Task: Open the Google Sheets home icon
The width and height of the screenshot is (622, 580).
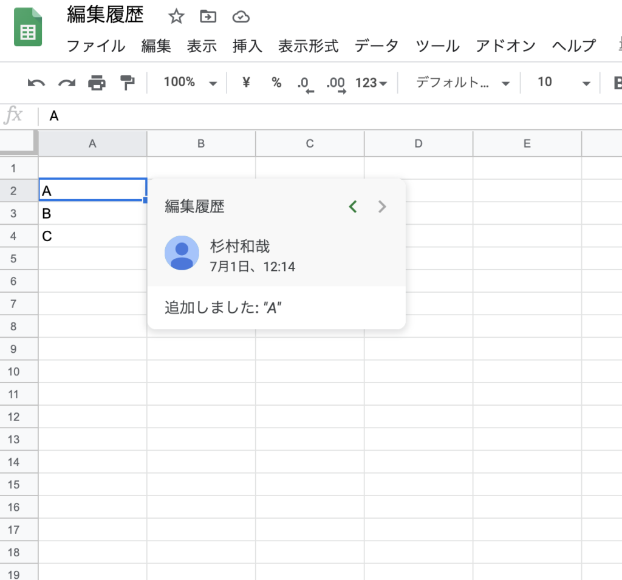Action: [28, 27]
